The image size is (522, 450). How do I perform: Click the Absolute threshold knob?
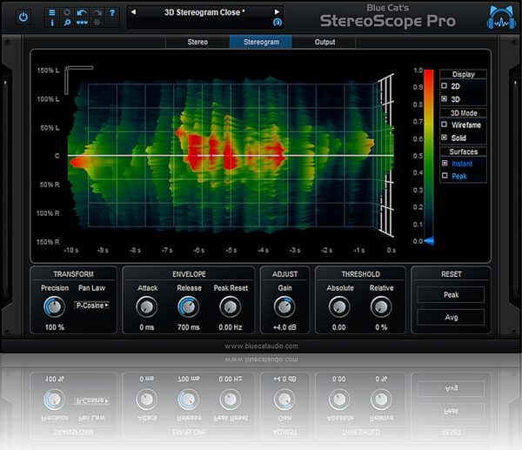(339, 306)
